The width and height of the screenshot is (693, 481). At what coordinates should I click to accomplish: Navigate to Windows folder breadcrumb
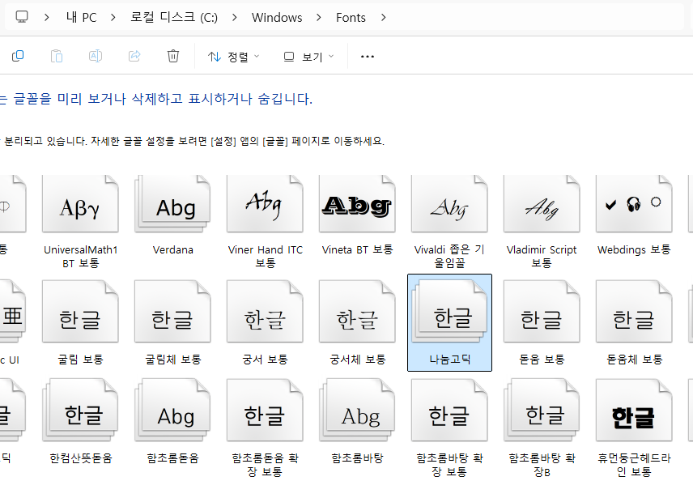click(x=277, y=17)
